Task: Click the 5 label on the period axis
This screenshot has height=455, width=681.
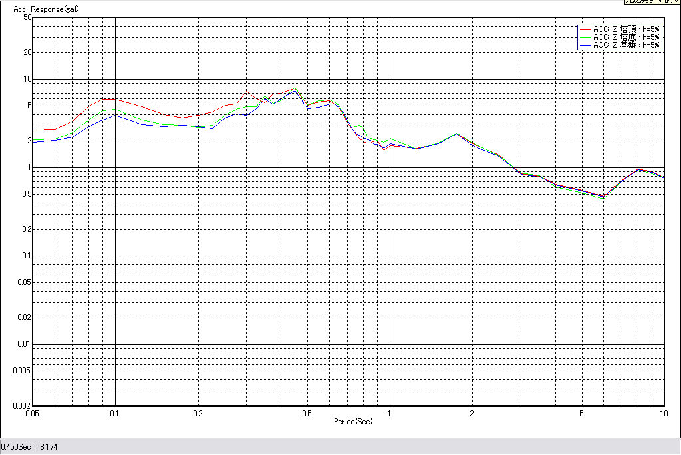Action: coord(581,413)
